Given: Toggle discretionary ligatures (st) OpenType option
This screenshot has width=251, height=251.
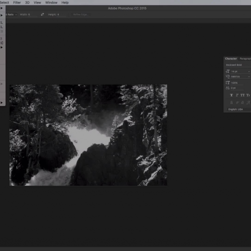Looking at the screenshot, I should (x=242, y=102).
